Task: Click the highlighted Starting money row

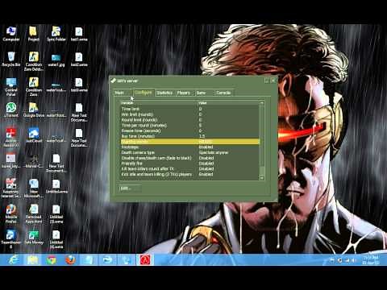Action: [x=189, y=142]
